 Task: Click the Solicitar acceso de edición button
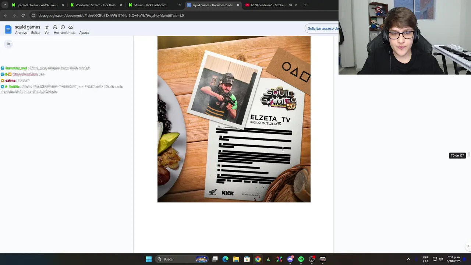click(322, 29)
